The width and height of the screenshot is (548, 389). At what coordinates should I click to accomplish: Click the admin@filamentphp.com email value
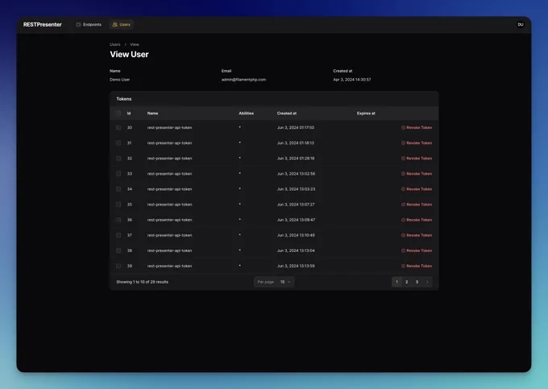[243, 80]
